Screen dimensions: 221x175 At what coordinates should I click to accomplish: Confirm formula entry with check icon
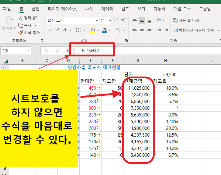click(57, 51)
